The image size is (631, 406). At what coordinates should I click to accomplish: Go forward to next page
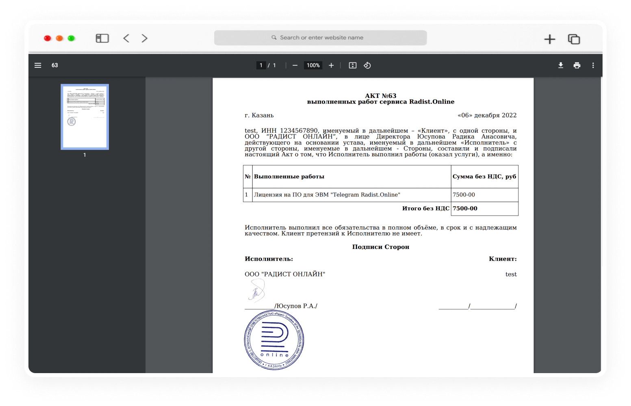click(144, 38)
